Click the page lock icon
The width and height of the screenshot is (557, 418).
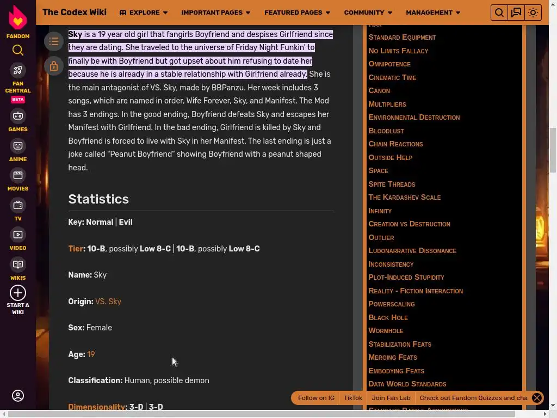pyautogui.click(x=54, y=66)
